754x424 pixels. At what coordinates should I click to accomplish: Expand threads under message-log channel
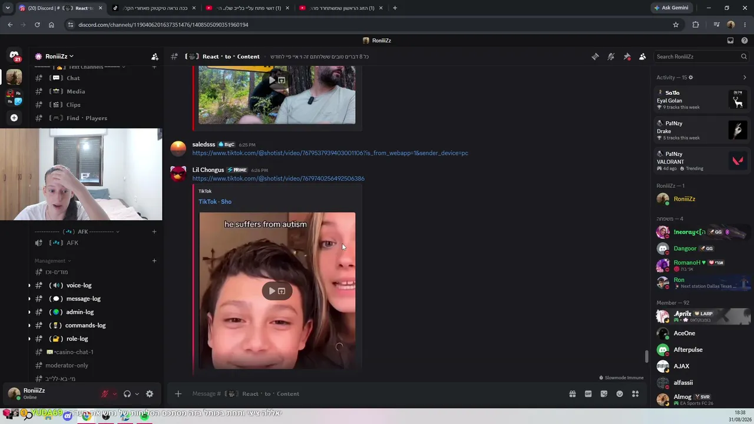(29, 299)
